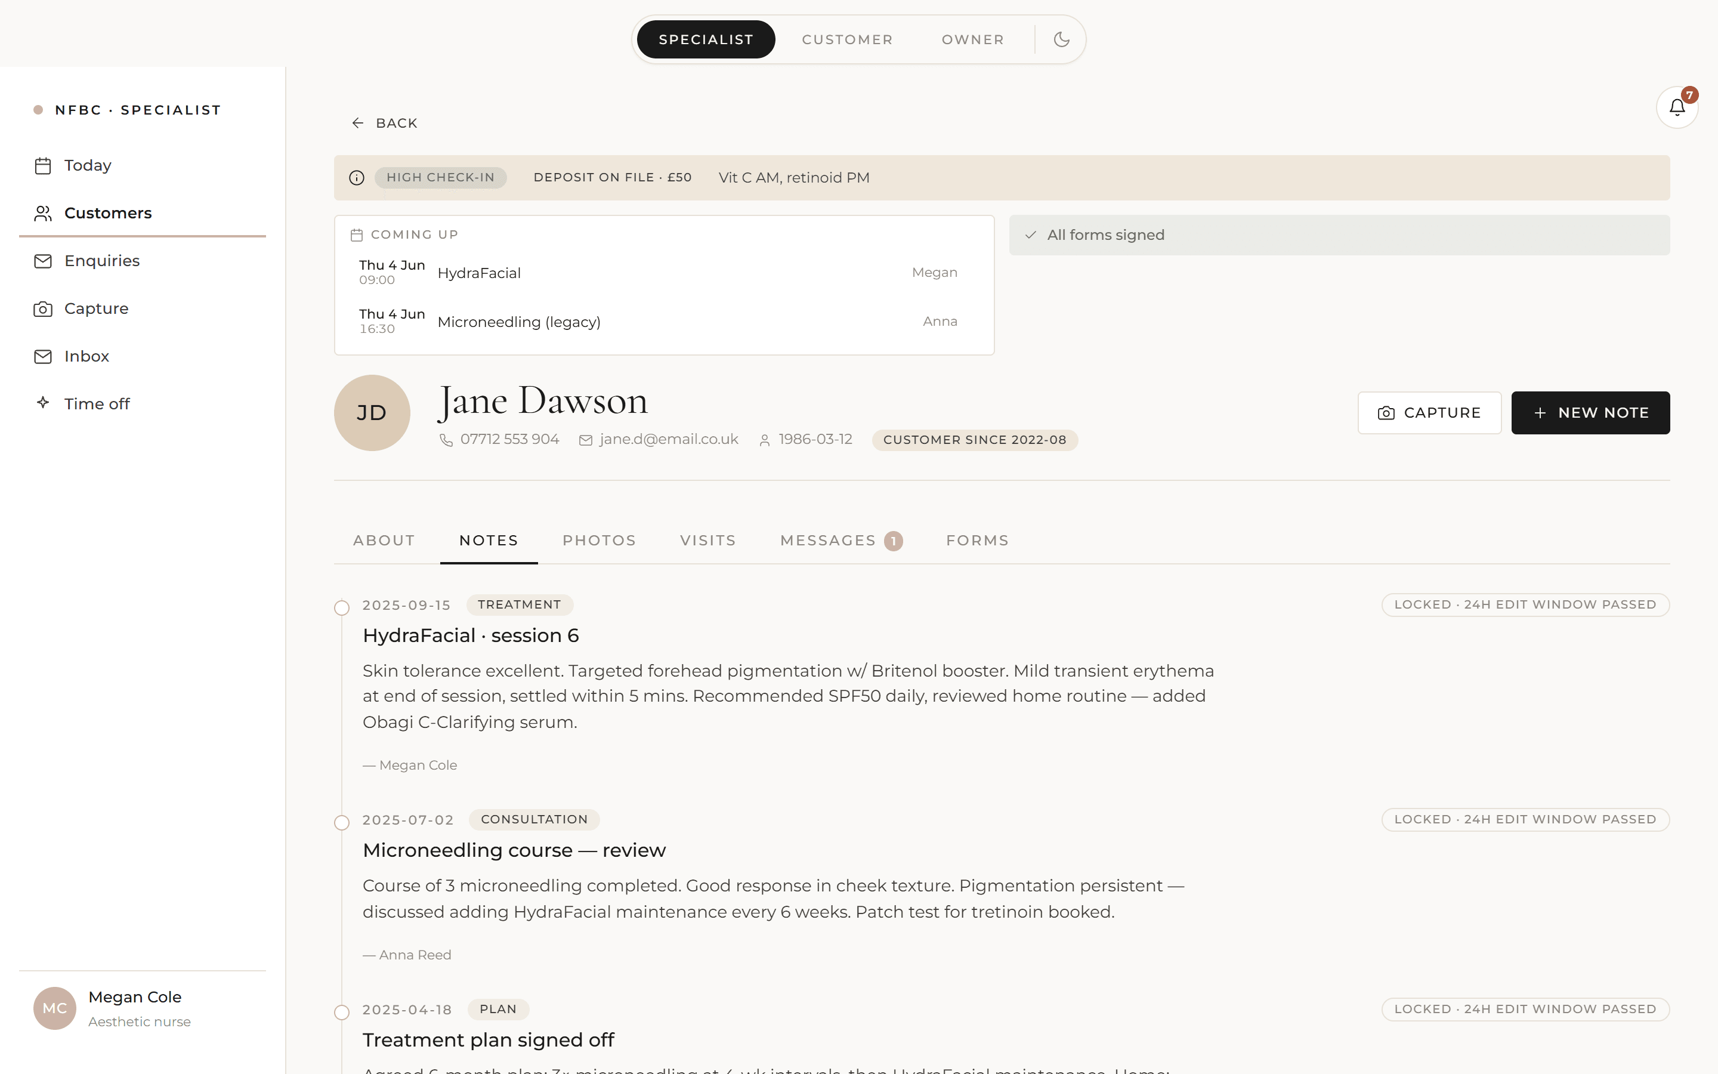Click the timeline marker for 2025-09-15

[341, 608]
